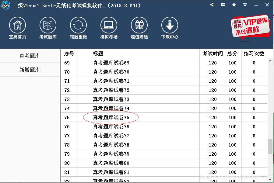Select 真考题库试卷73
Image resolution: width=274 pixels, height=183 pixels.
pyautogui.click(x=111, y=99)
